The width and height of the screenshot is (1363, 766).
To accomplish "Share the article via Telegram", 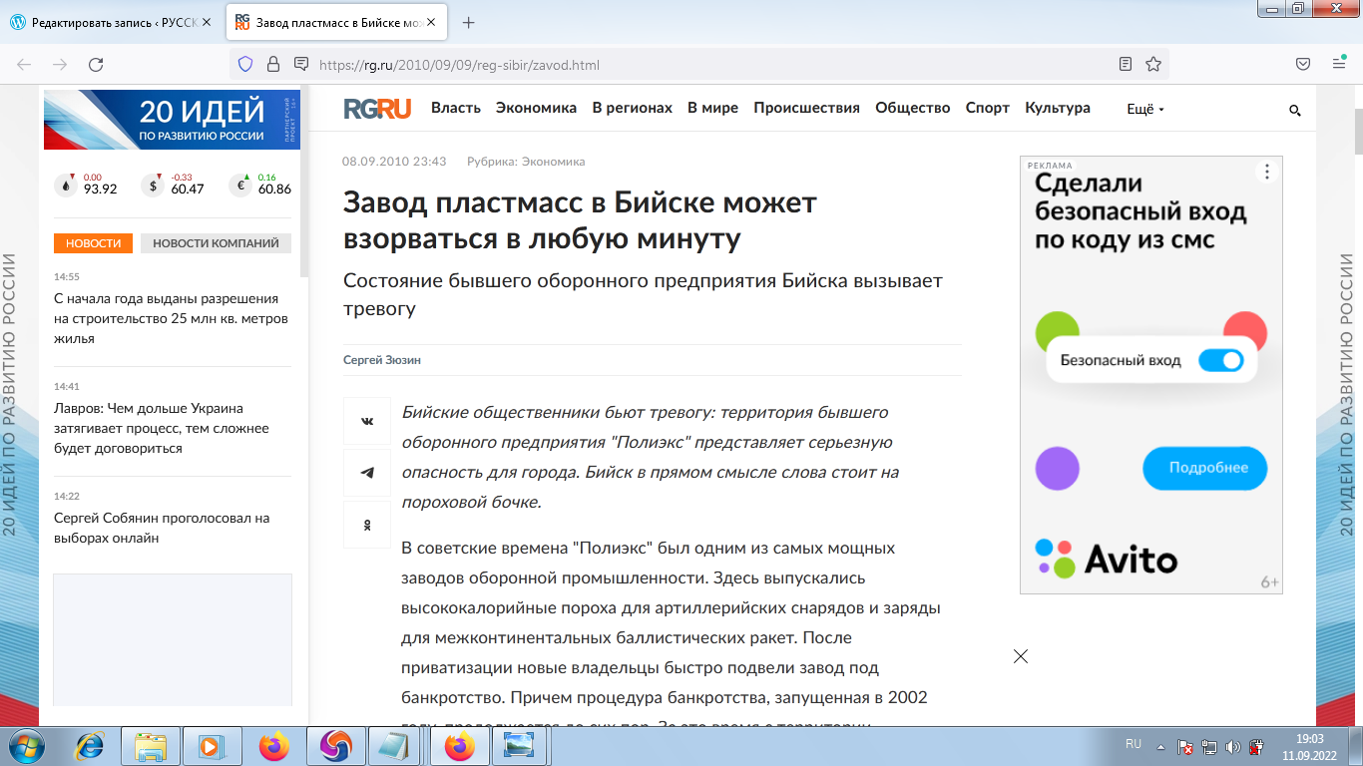I will point(366,472).
